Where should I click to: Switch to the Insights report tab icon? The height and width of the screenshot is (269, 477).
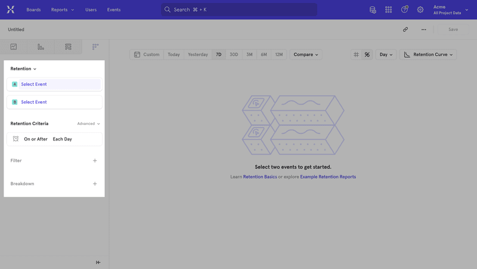(13, 47)
